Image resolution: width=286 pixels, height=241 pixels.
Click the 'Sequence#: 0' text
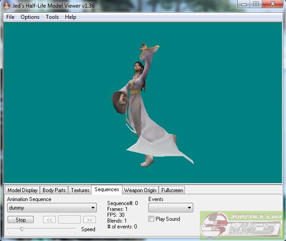122,203
